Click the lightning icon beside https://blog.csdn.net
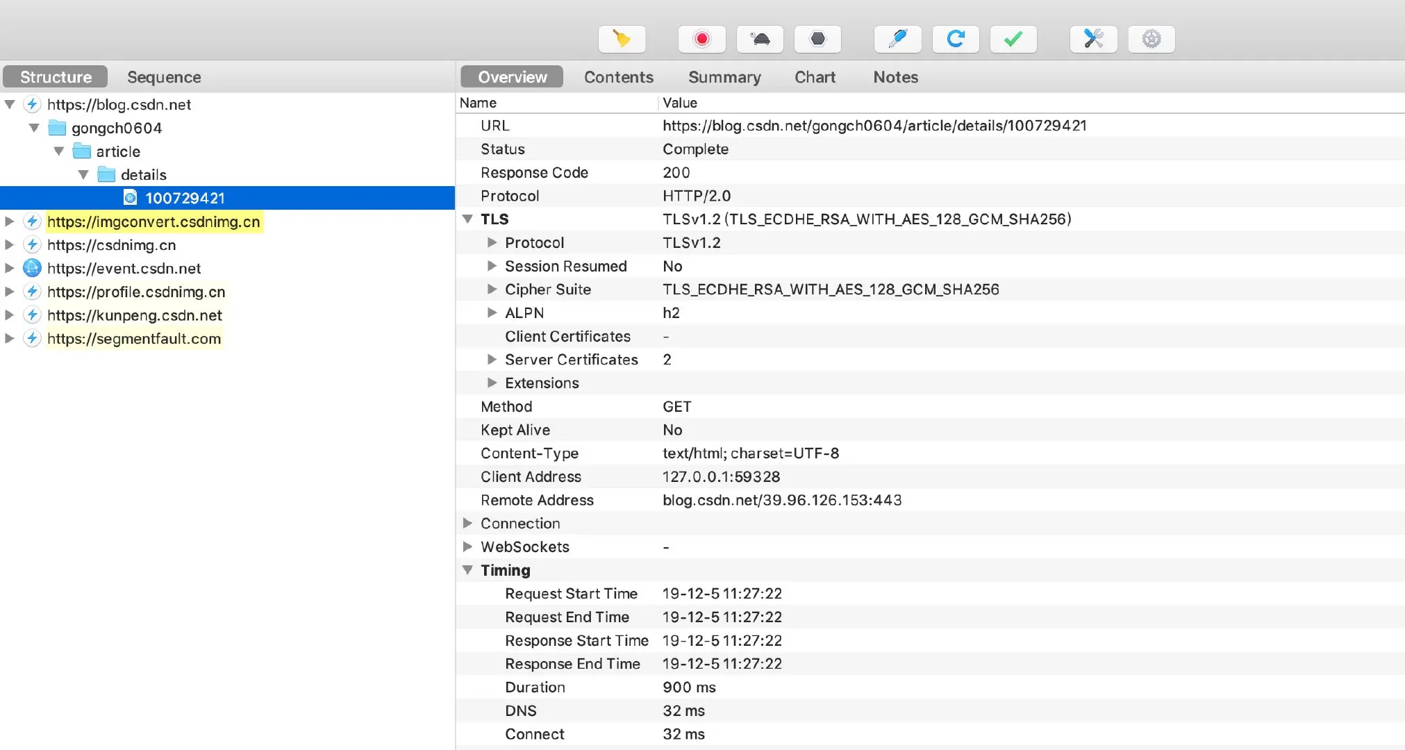1405x750 pixels. 32,104
